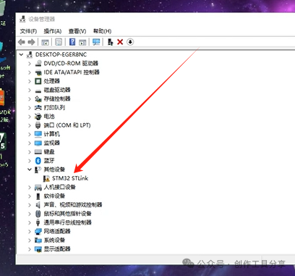295x276 pixels.
Task: Click the properties sheet toolbar icon
Action: [x=59, y=42]
